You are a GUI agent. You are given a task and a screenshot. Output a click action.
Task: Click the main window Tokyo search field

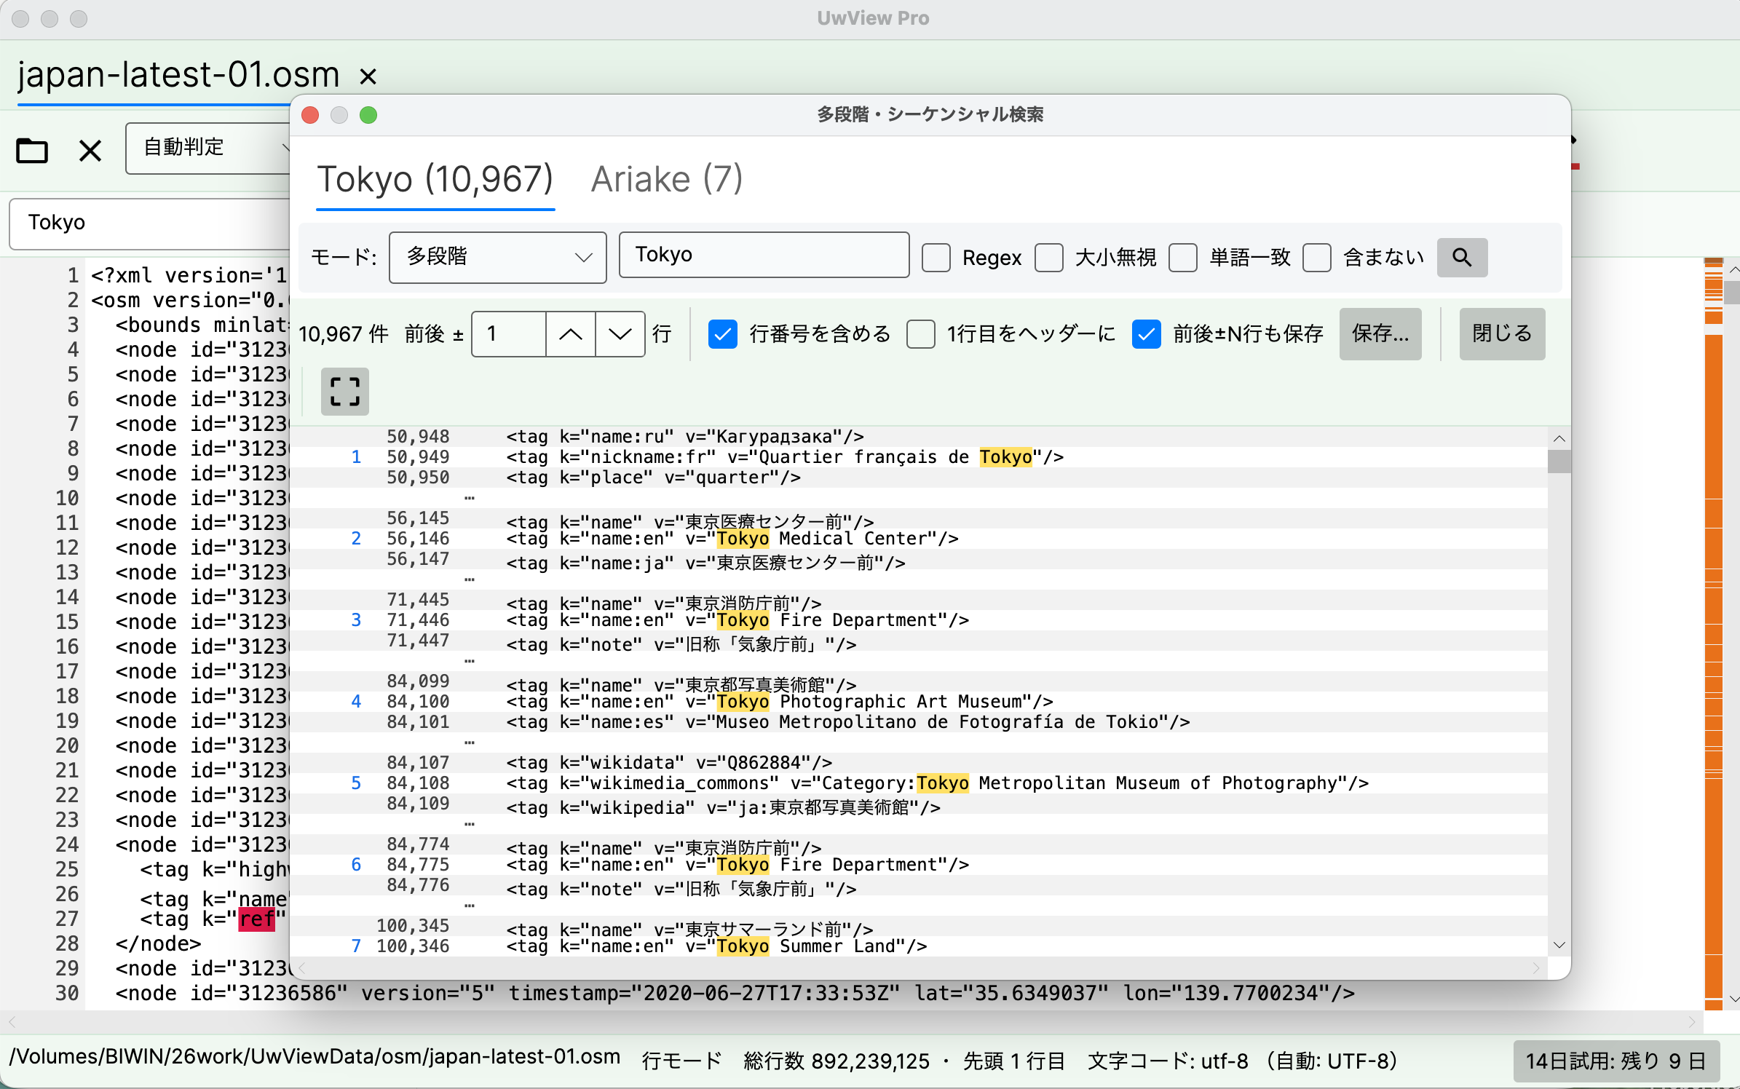pyautogui.click(x=150, y=223)
